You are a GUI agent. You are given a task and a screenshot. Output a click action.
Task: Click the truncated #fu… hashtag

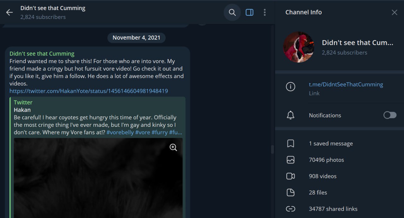(175, 132)
